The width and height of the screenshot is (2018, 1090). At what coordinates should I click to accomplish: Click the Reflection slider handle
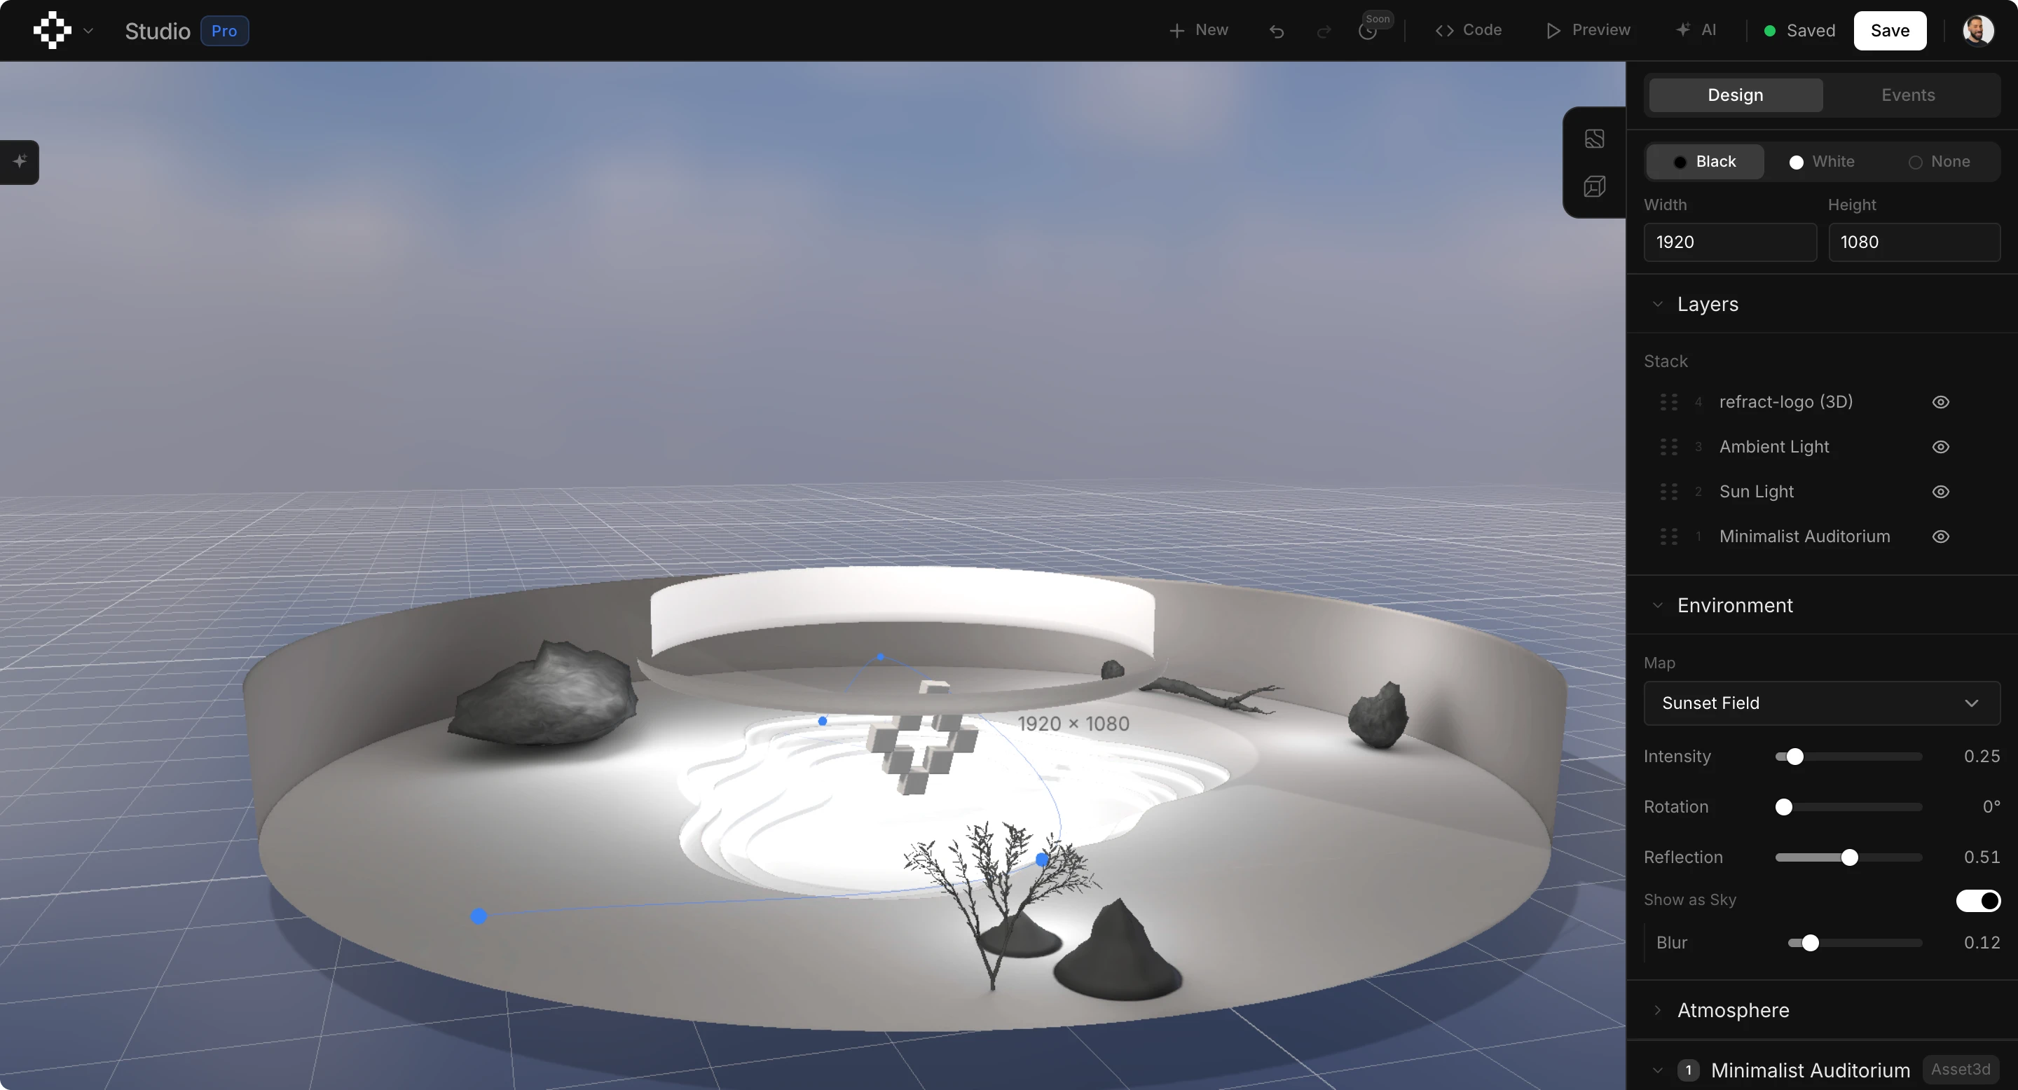(1849, 857)
